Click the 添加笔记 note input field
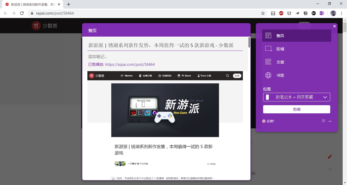This screenshot has width=347, height=185. [x=165, y=57]
